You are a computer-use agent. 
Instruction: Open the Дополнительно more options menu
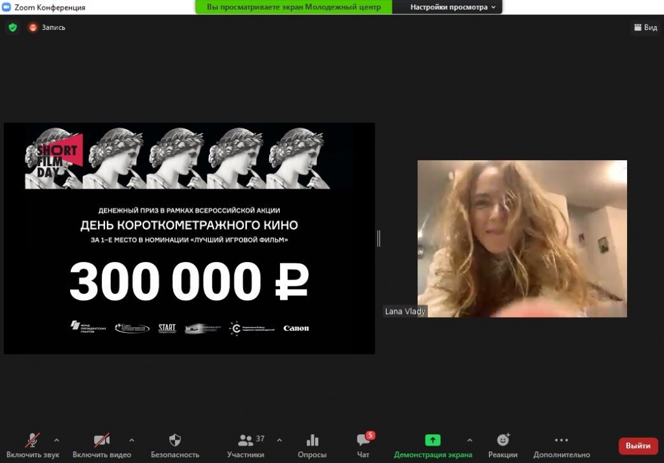click(x=562, y=441)
